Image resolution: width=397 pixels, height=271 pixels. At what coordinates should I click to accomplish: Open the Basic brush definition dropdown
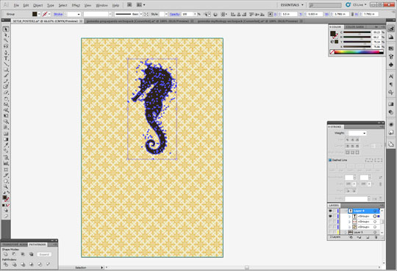141,14
